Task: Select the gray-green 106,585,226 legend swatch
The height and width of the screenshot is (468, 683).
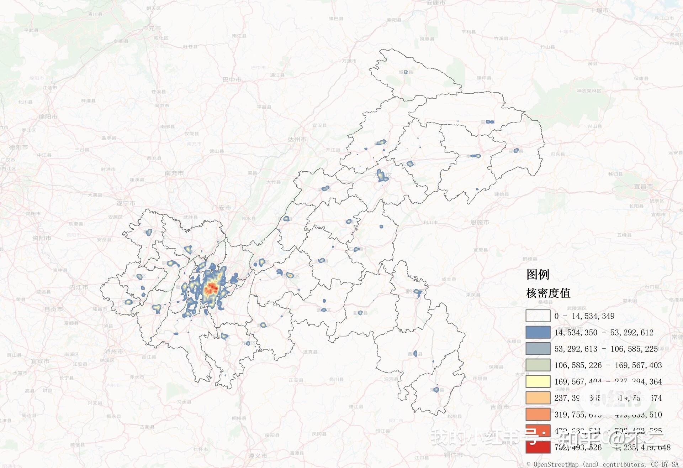Action: tap(538, 365)
